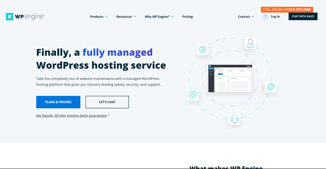Click the user profile icon
This screenshot has height=169, width=326.
coord(265,17)
